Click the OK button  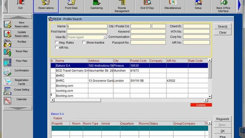coord(222,131)
